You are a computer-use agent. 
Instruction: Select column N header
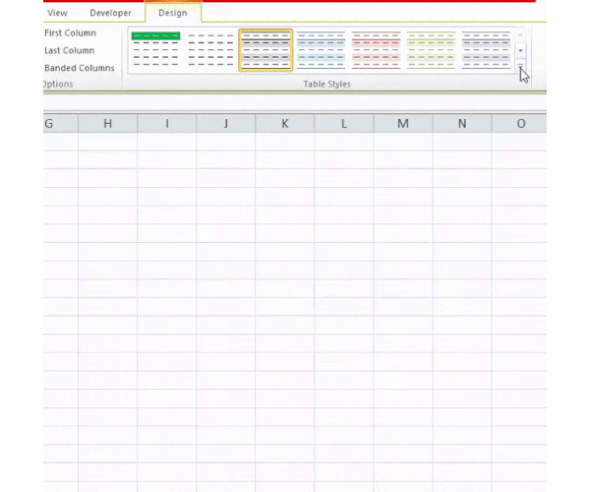pyautogui.click(x=462, y=123)
